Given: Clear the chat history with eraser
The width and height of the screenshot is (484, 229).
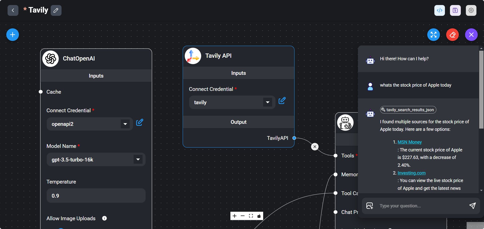Looking at the screenshot, I should point(452,35).
